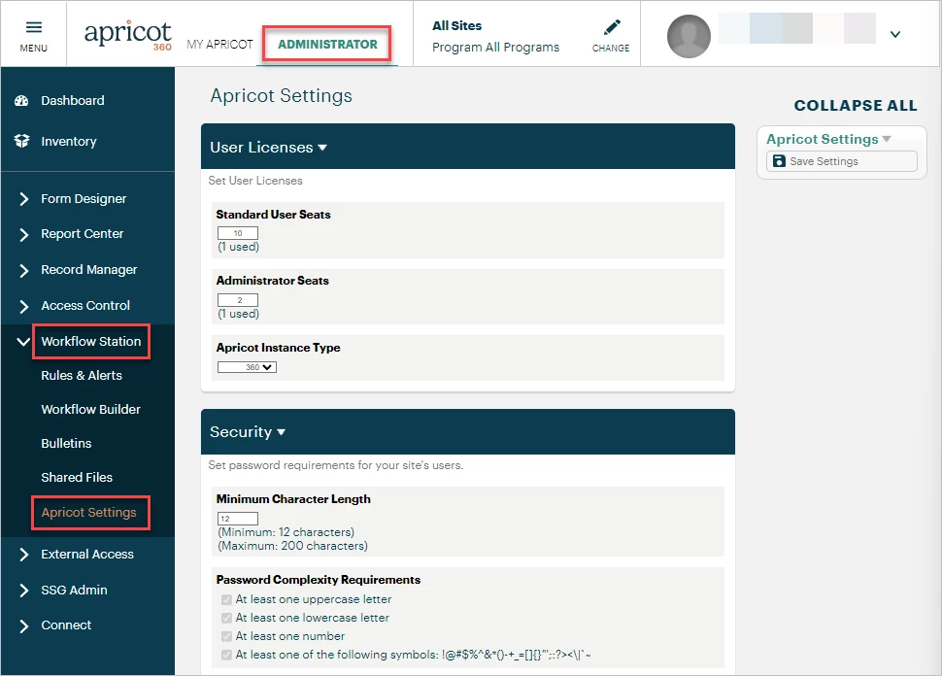The image size is (942, 676).
Task: Click the Form Designer label
Action: point(84,198)
